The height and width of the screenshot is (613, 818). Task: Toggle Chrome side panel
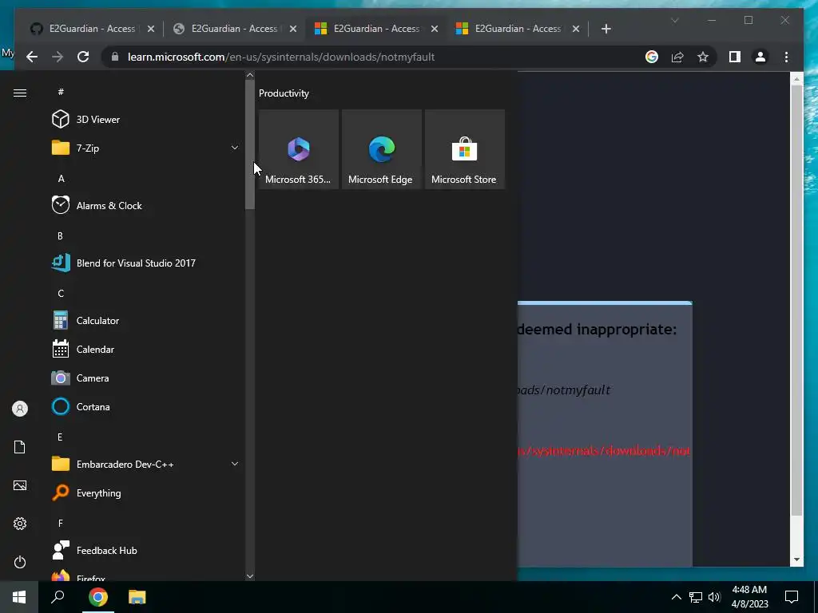tap(735, 57)
